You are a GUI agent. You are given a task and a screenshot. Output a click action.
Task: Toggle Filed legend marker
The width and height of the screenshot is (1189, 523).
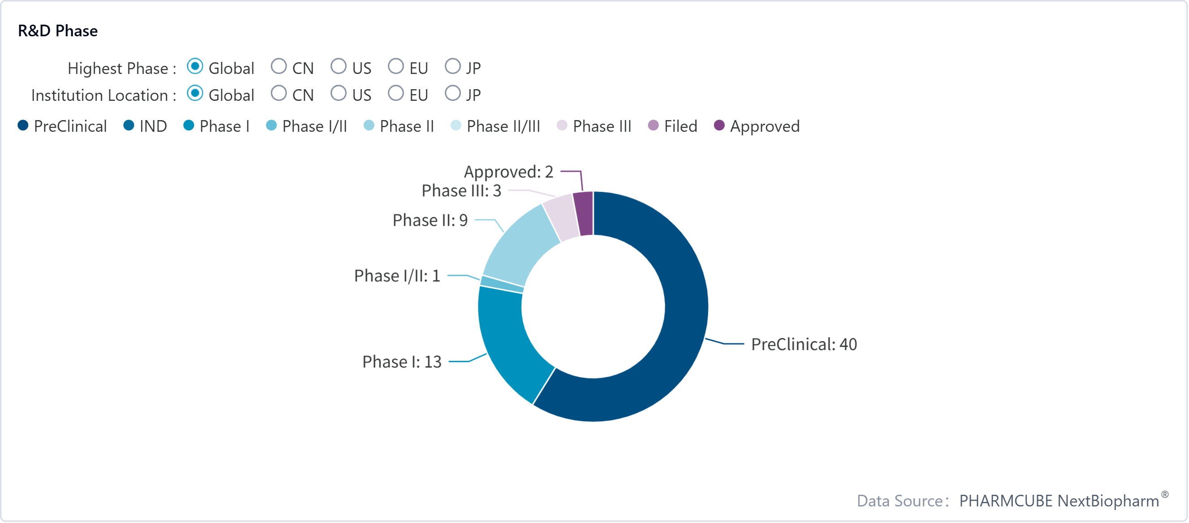coord(653,126)
